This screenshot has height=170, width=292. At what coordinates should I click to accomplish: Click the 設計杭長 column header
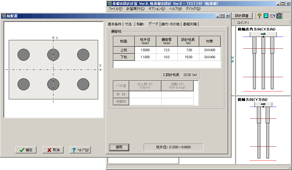(188, 41)
